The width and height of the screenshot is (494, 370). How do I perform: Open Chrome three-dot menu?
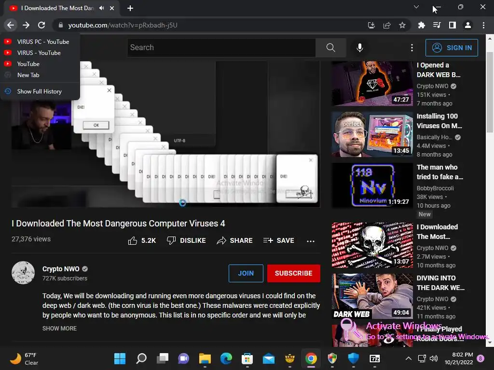coord(483,25)
